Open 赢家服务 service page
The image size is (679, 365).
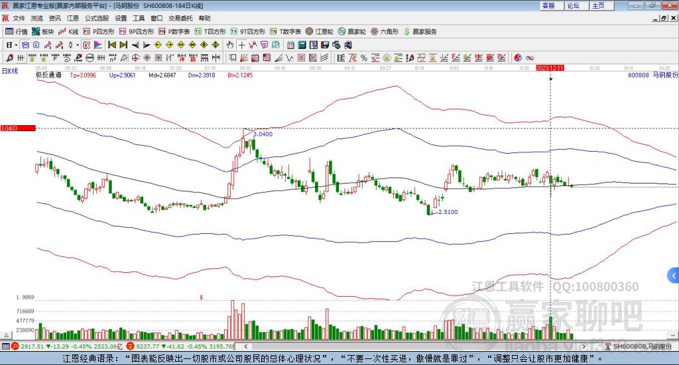pos(420,32)
